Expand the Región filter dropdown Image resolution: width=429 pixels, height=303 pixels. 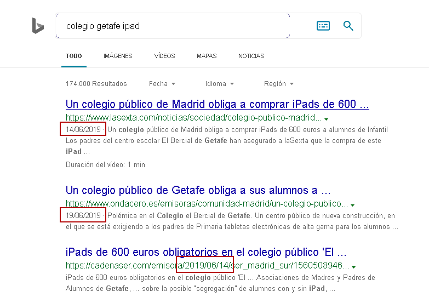click(x=278, y=84)
